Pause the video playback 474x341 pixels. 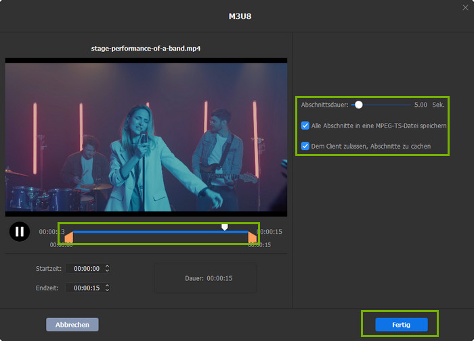(x=20, y=232)
